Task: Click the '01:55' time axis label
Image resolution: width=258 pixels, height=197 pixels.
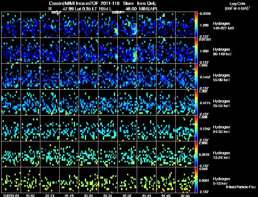Action: (185, 195)
